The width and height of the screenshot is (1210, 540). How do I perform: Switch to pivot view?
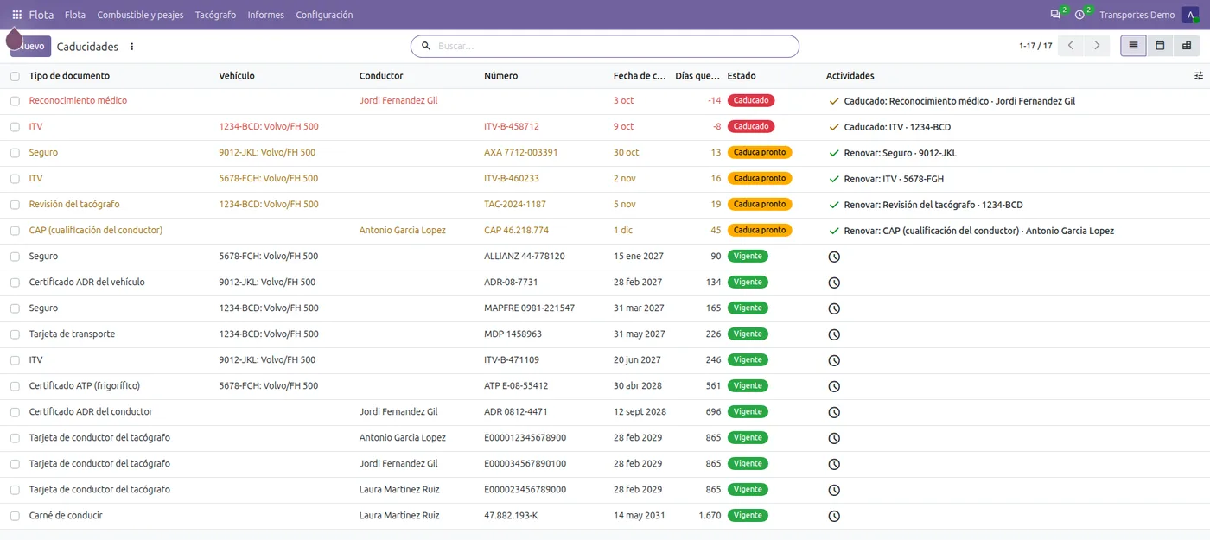(1187, 46)
